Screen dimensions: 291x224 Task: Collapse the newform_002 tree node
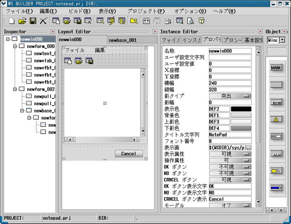tap(15, 89)
